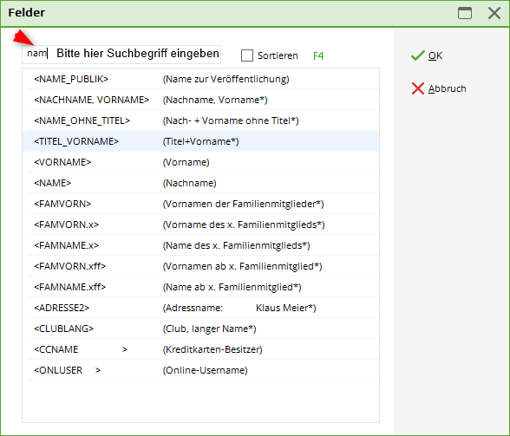
Task: Select the highlighted <TITEL_VORNAME> row
Action: 200,141
